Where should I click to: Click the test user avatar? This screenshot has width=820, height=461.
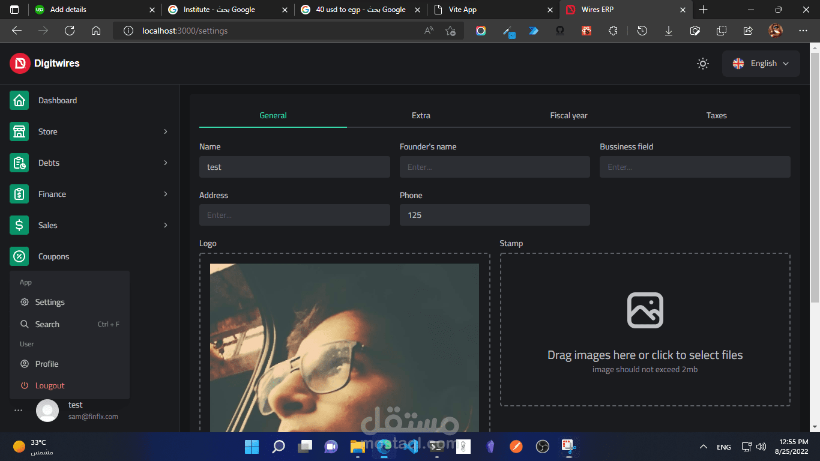47,411
